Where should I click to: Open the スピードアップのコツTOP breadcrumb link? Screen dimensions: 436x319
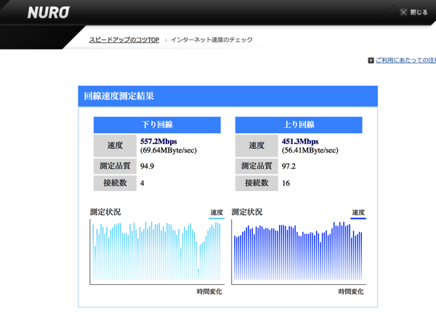click(124, 40)
